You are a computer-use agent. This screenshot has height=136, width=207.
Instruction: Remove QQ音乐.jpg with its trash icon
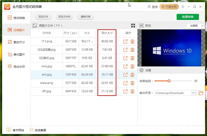point(132,58)
